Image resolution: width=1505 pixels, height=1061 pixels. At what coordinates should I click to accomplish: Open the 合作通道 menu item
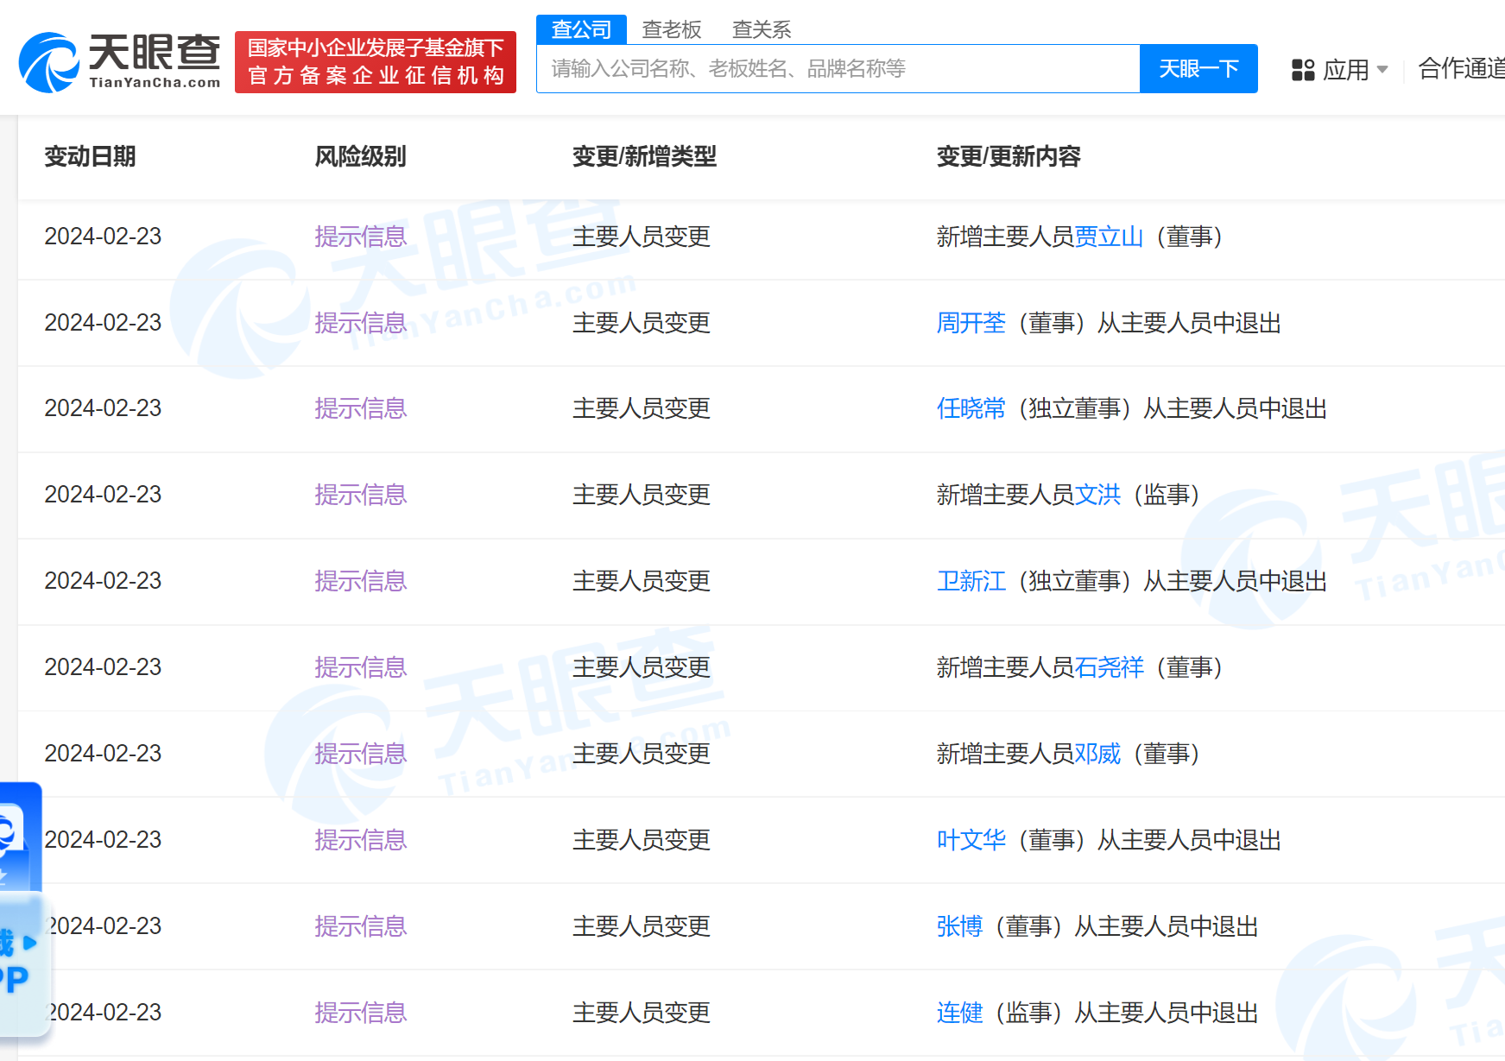[1460, 69]
